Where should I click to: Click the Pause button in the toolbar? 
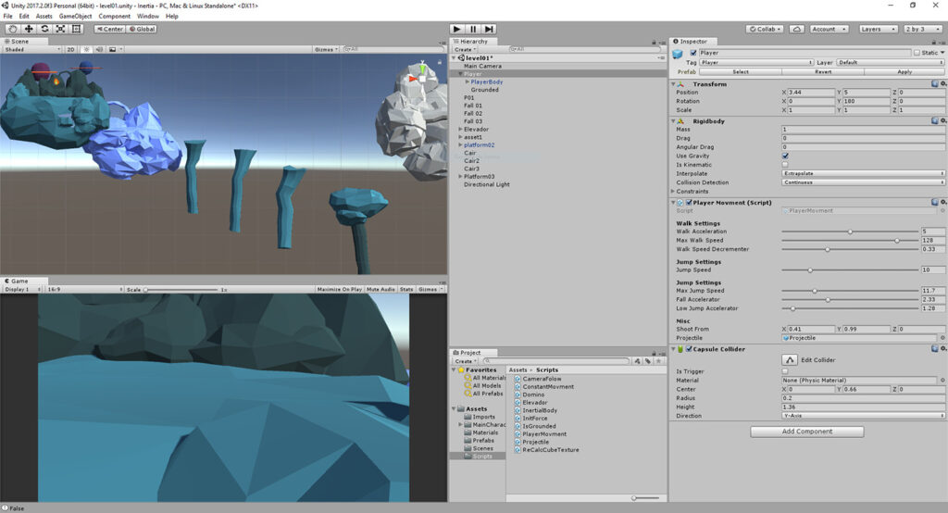click(472, 30)
